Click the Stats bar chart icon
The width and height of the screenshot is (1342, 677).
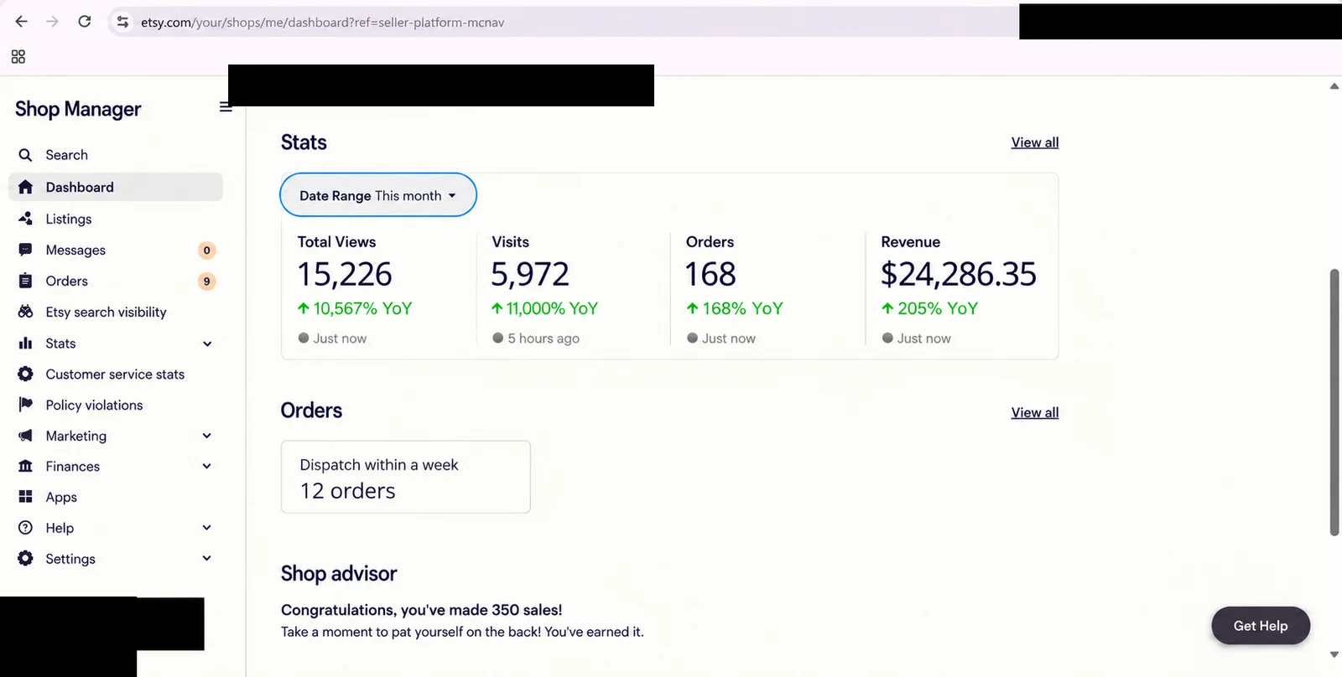(26, 344)
